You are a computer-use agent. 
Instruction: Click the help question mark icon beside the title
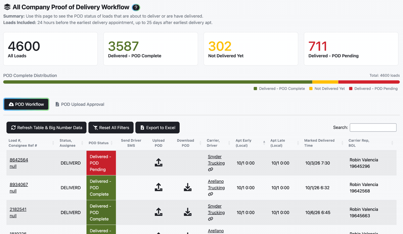(x=136, y=7)
